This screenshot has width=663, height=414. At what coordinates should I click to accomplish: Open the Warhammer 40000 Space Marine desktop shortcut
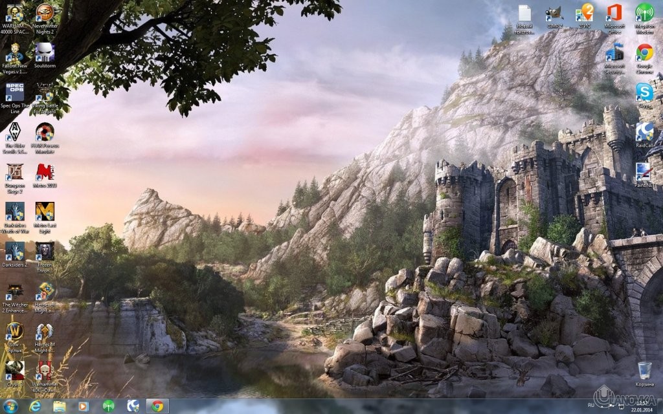(14, 19)
